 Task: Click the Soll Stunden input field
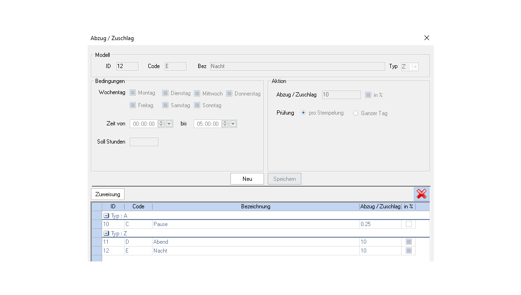point(144,142)
